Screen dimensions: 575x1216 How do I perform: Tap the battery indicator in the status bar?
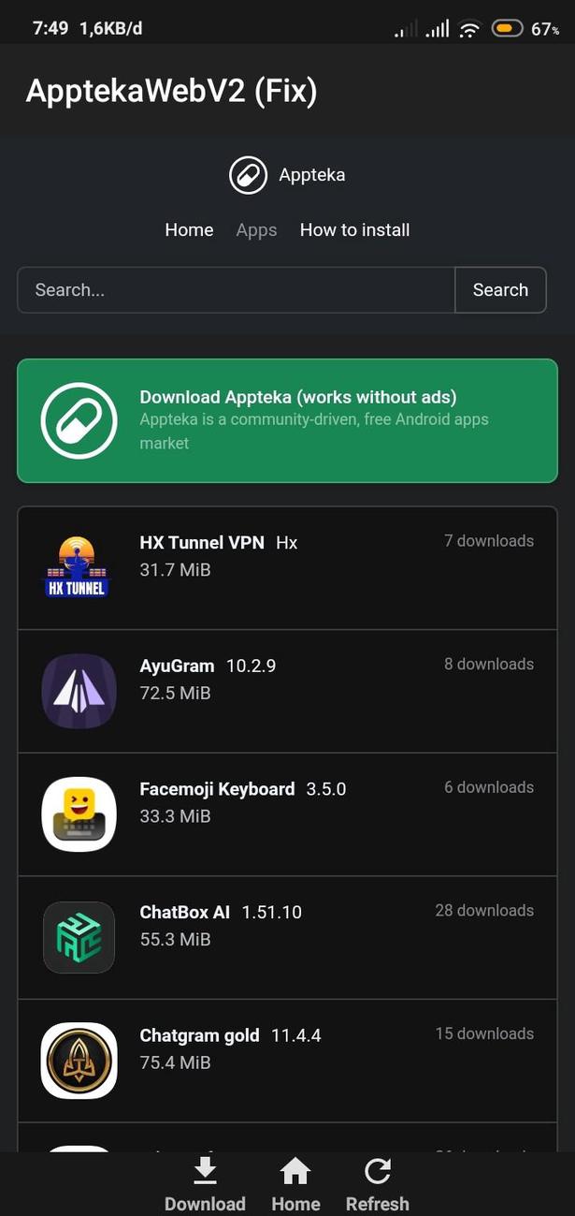point(506,27)
